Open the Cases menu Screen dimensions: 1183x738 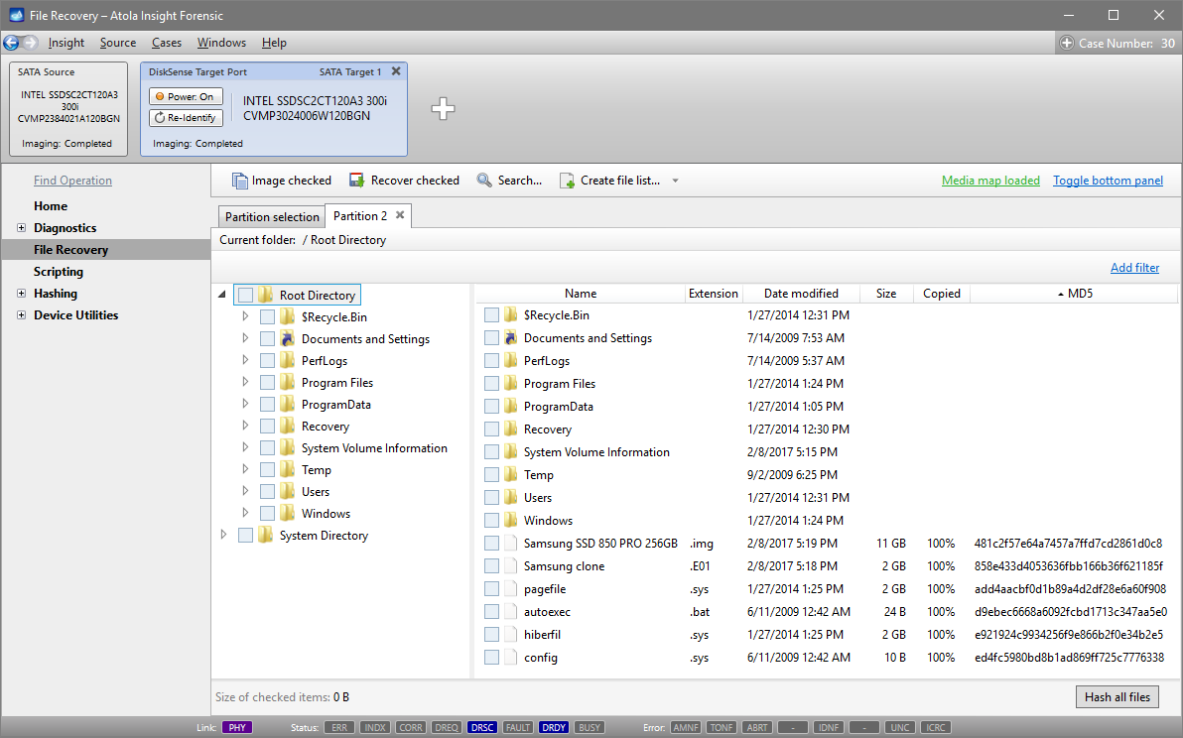tap(166, 42)
